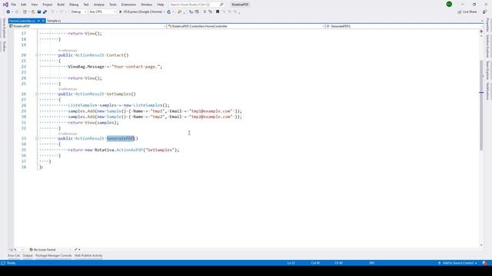Open the Build menu

pyautogui.click(x=61, y=5)
